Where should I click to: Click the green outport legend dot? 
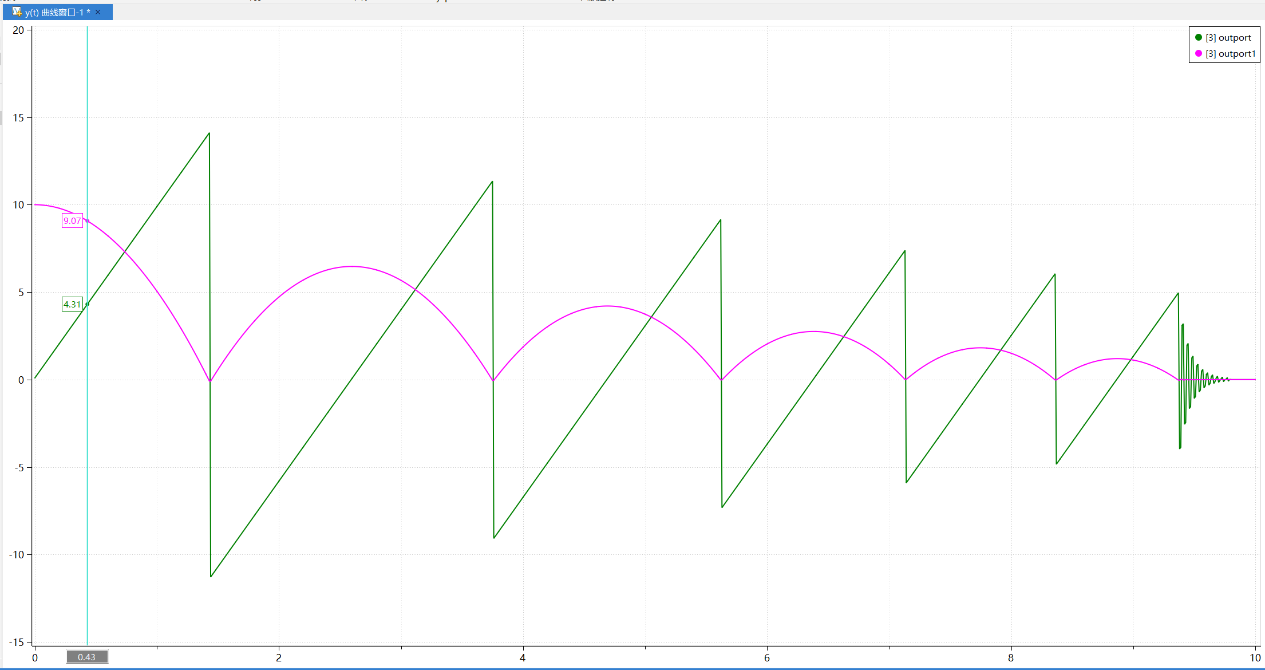(x=1198, y=37)
